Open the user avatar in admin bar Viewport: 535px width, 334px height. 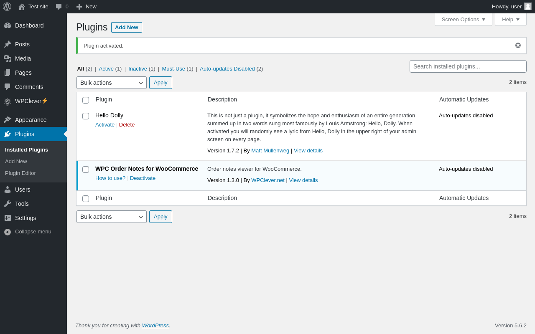(528, 6)
